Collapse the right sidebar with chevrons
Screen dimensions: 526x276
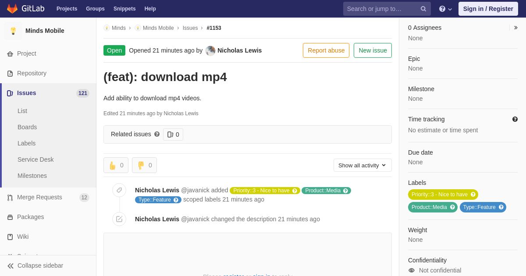pyautogui.click(x=515, y=28)
